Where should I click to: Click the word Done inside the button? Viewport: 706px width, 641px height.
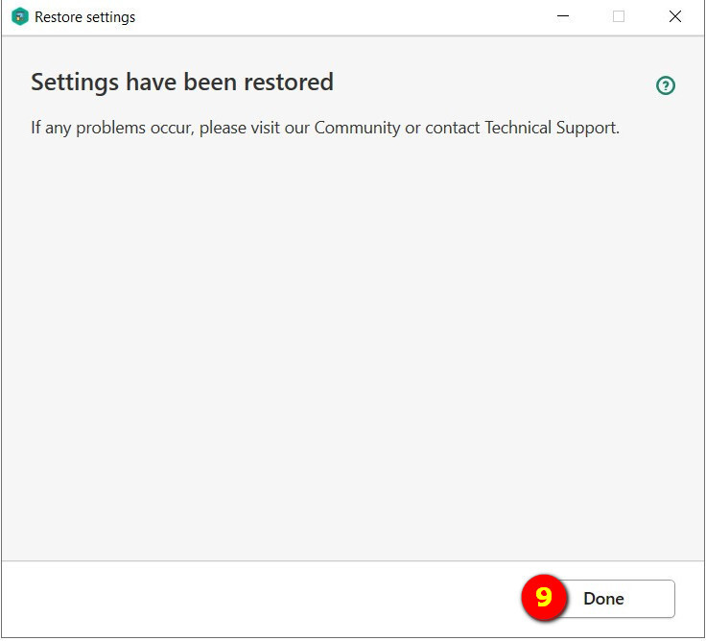click(603, 598)
